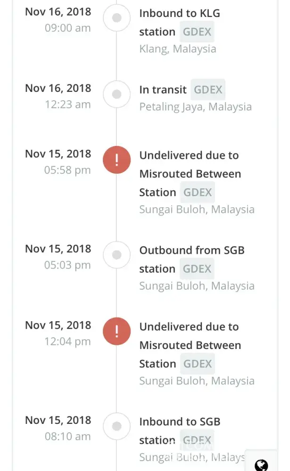Select the grey marker beside Outbound from SGB
290x471 pixels.
116,255
